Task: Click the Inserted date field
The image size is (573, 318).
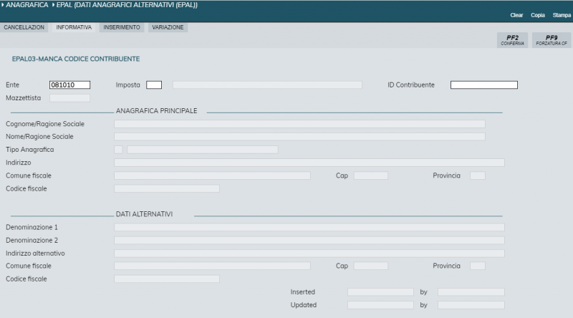Action: click(380, 292)
